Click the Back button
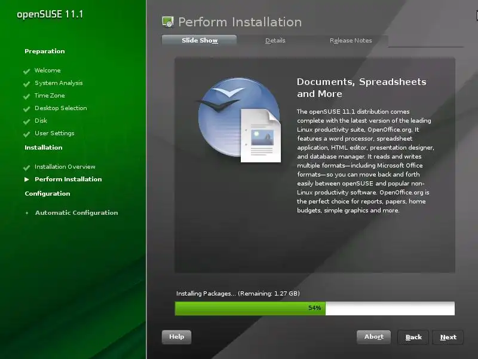This screenshot has height=359, width=478. 413,337
